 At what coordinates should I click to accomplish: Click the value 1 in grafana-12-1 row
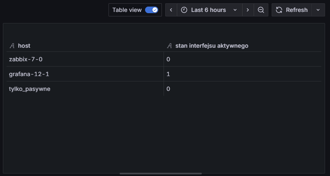(x=168, y=74)
